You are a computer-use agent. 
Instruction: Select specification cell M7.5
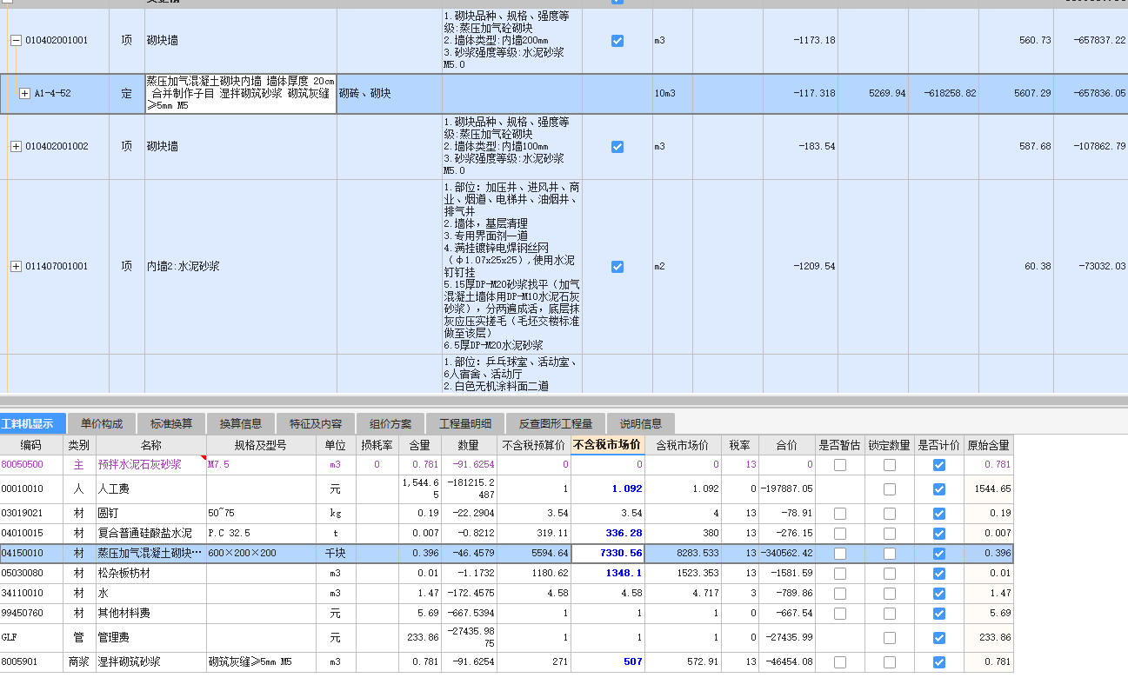point(261,465)
